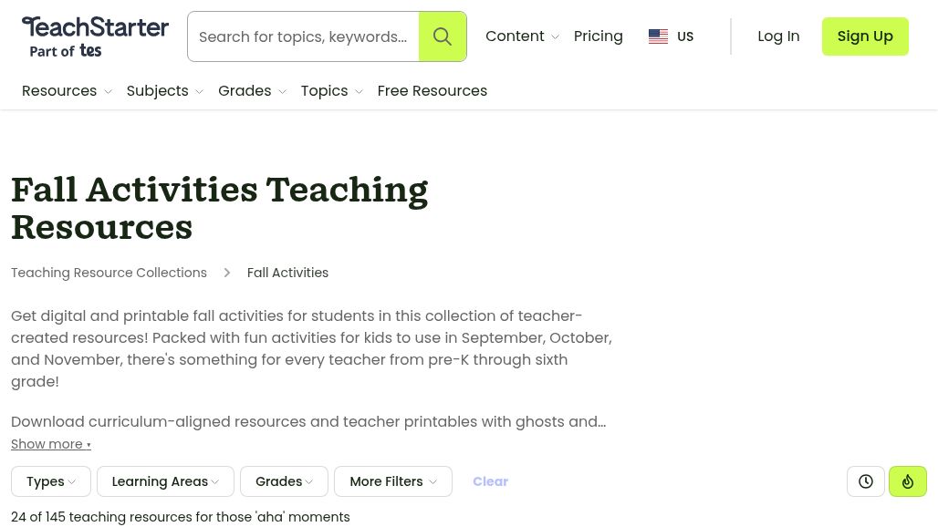Clear all applied filters

coord(490,481)
